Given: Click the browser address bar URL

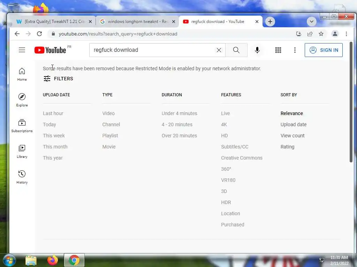Looking at the screenshot, I should point(118,34).
